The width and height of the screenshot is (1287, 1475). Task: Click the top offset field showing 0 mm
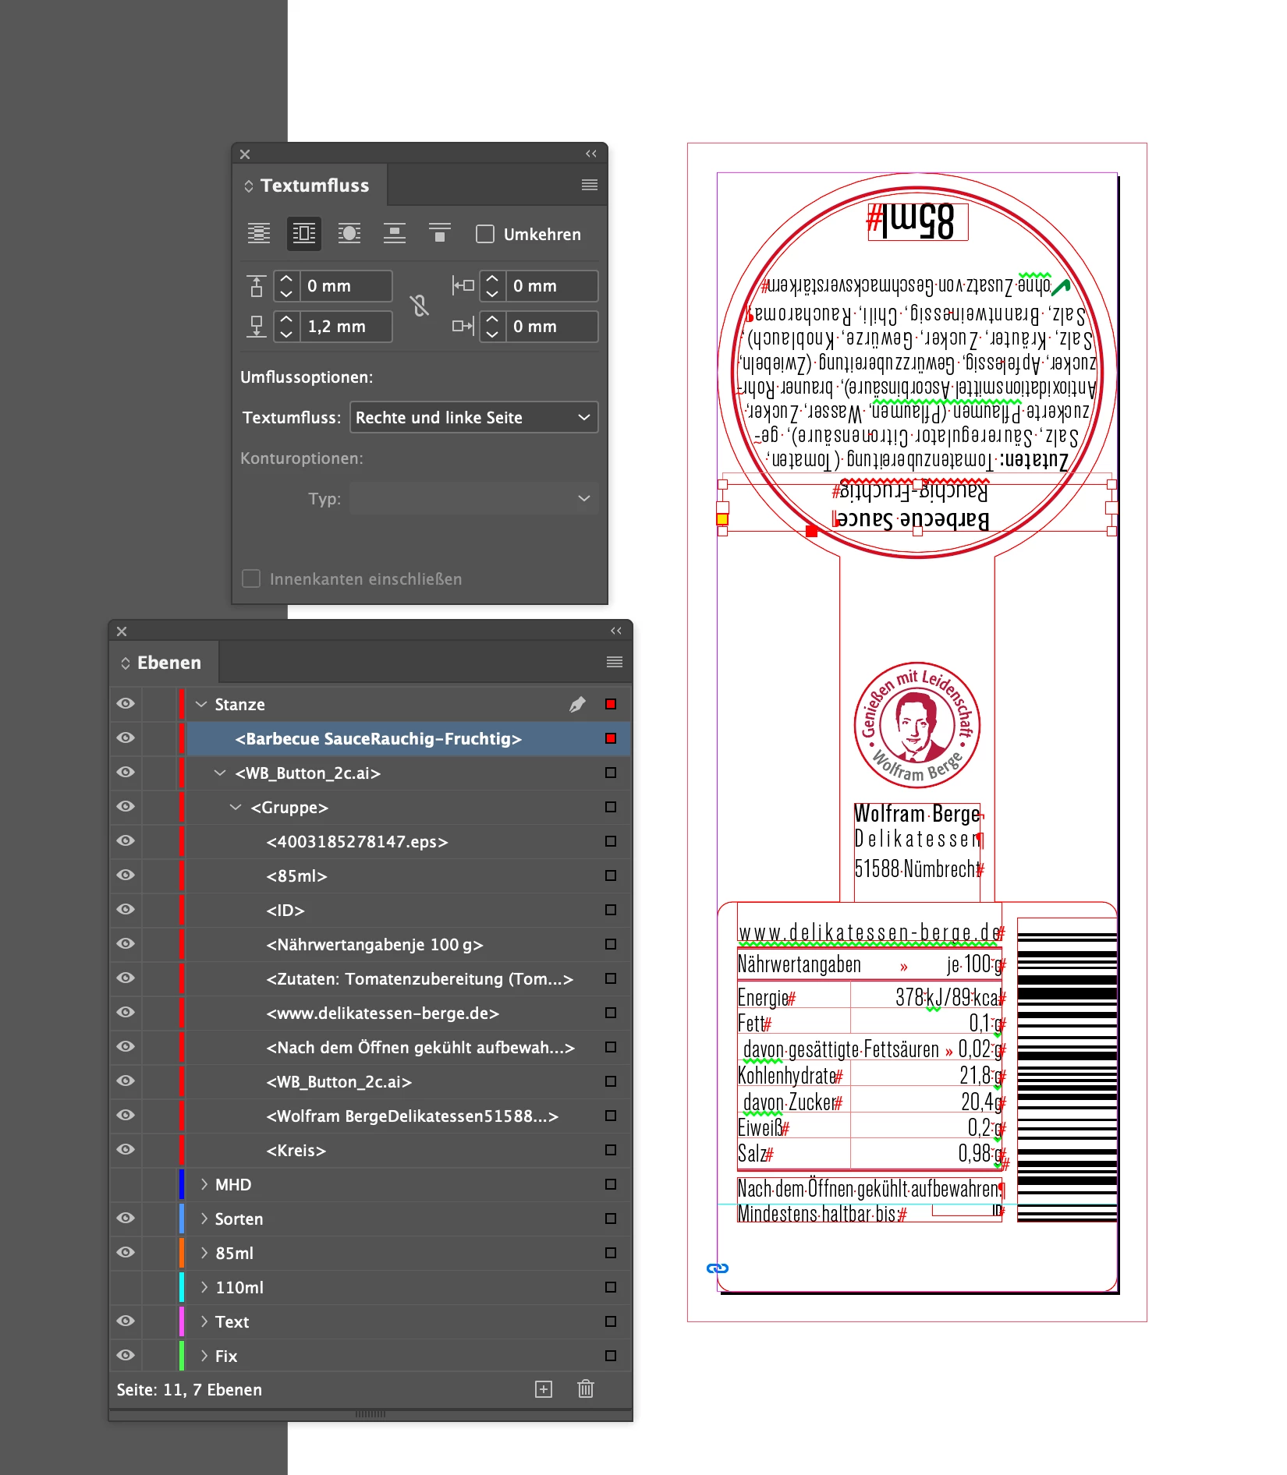point(346,286)
